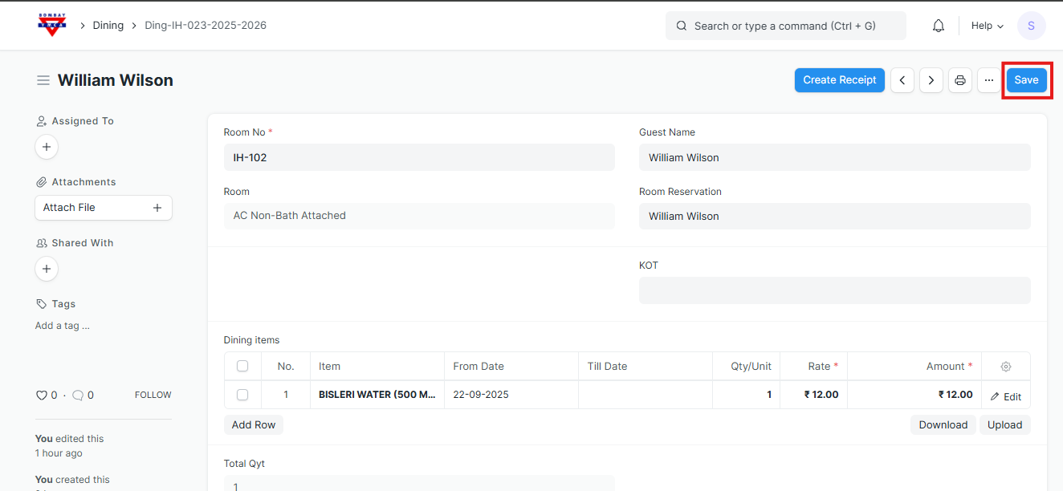Click the Bombay YMCA logo
The image size is (1063, 491).
point(52,25)
